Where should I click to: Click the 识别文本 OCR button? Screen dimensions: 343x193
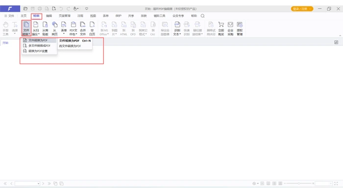click(x=177, y=28)
